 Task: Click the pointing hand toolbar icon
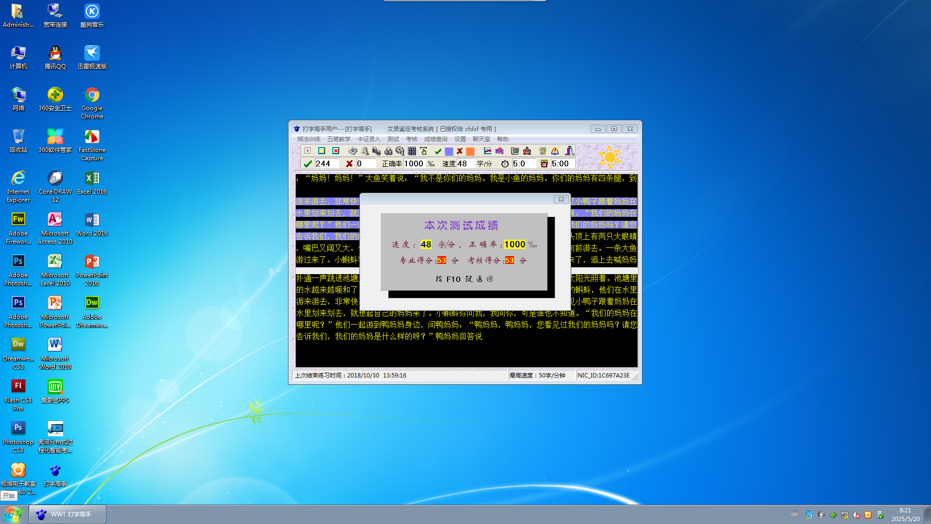pyautogui.click(x=423, y=151)
